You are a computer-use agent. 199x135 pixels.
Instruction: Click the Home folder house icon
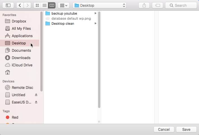point(8,72)
